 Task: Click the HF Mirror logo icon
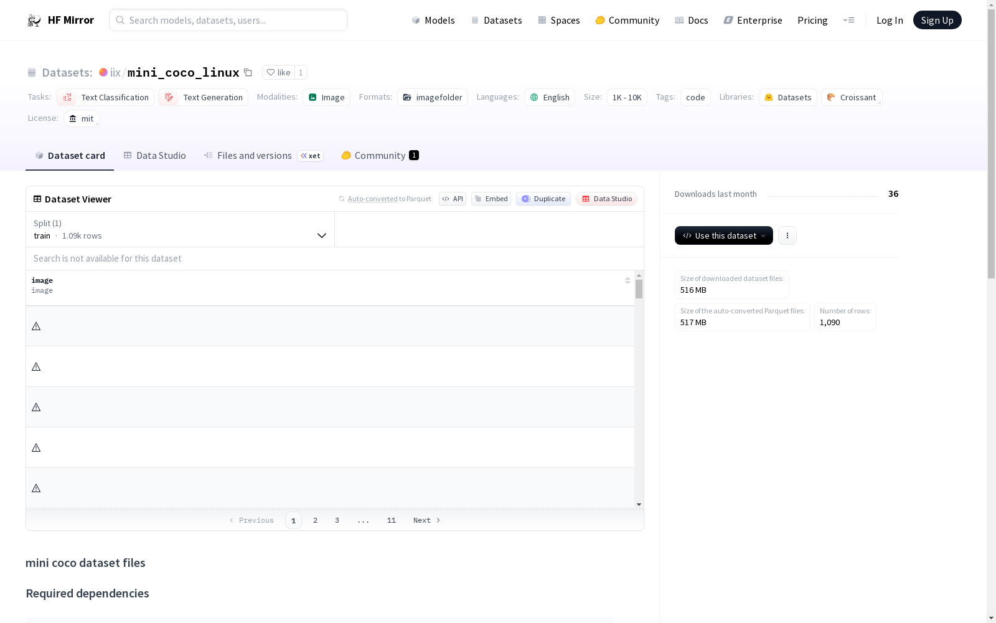tap(34, 21)
